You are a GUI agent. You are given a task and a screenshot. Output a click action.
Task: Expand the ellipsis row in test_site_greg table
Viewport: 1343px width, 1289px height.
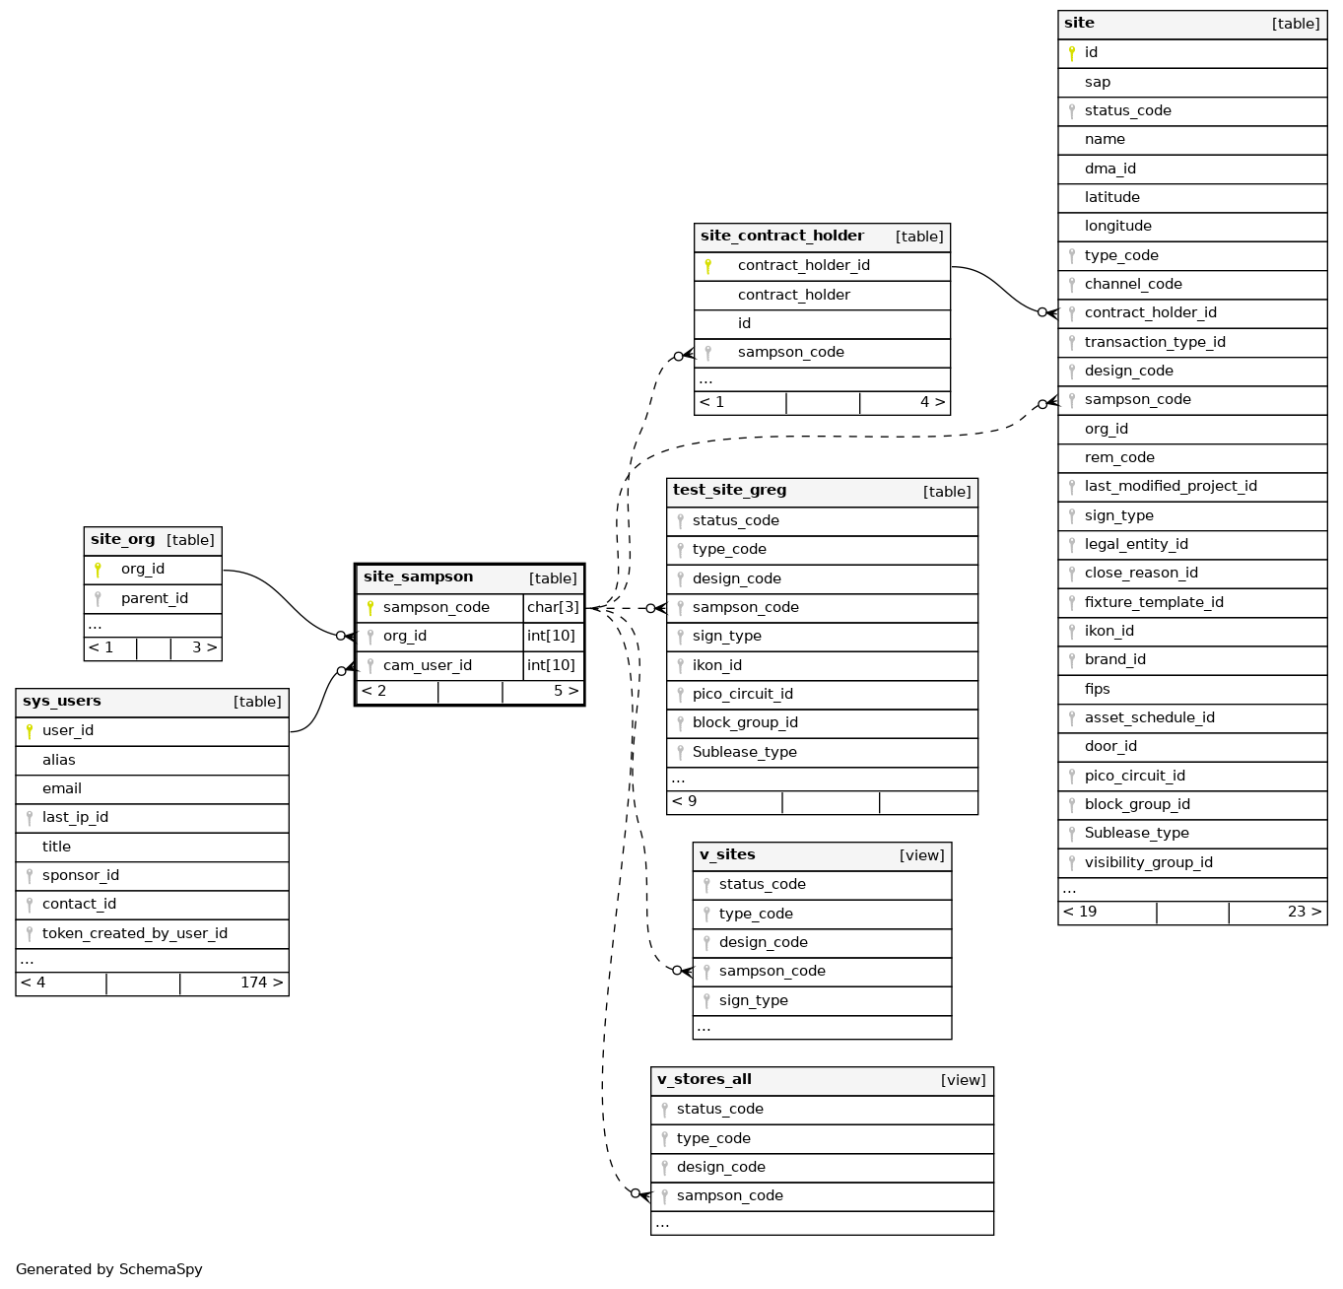click(679, 780)
